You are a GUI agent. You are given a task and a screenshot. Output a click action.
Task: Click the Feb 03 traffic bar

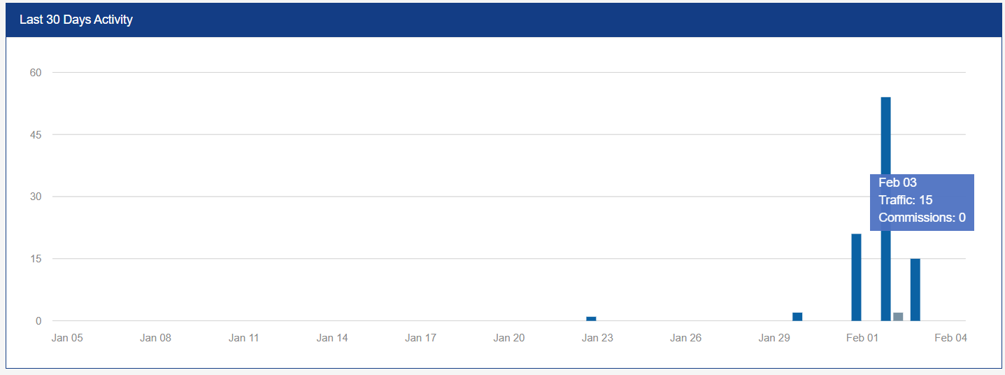tap(915, 290)
